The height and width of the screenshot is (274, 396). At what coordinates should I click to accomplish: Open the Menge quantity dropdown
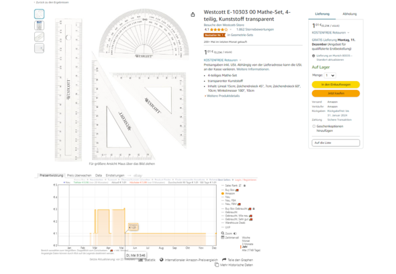coord(330,76)
